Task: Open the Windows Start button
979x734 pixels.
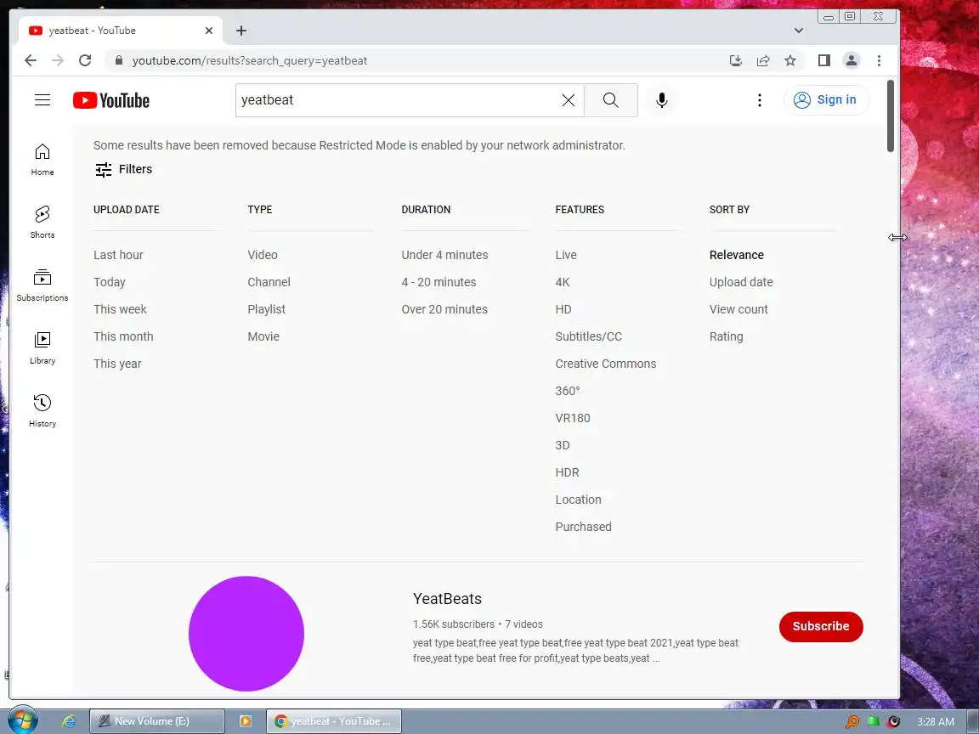Action: [x=22, y=721]
